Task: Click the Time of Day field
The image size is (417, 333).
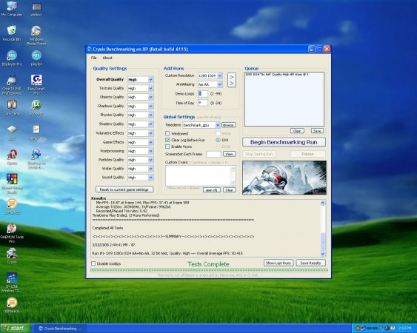Action: pyautogui.click(x=203, y=103)
